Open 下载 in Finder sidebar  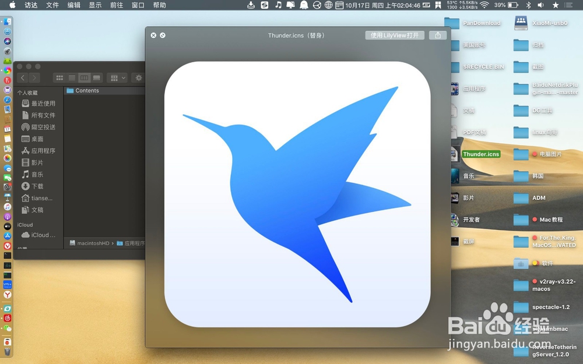[32, 186]
